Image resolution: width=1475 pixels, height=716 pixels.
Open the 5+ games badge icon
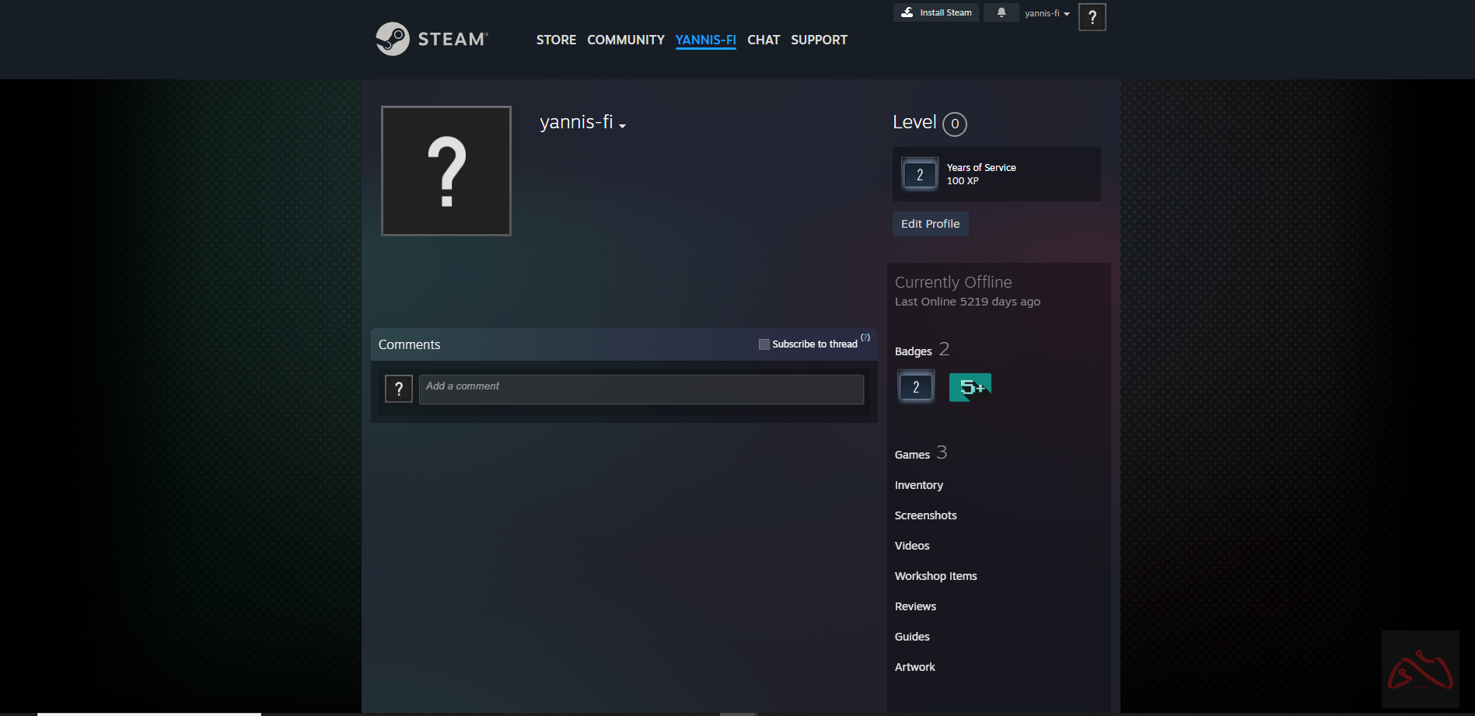pyautogui.click(x=970, y=387)
